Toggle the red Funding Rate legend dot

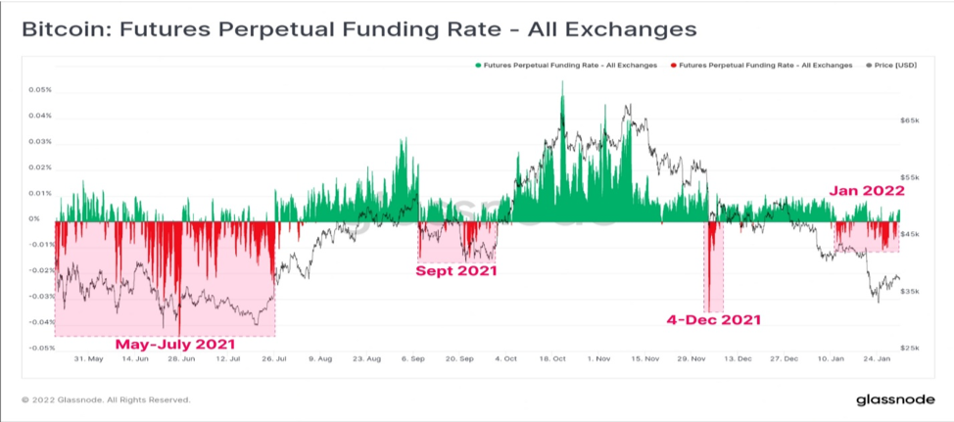pos(673,65)
